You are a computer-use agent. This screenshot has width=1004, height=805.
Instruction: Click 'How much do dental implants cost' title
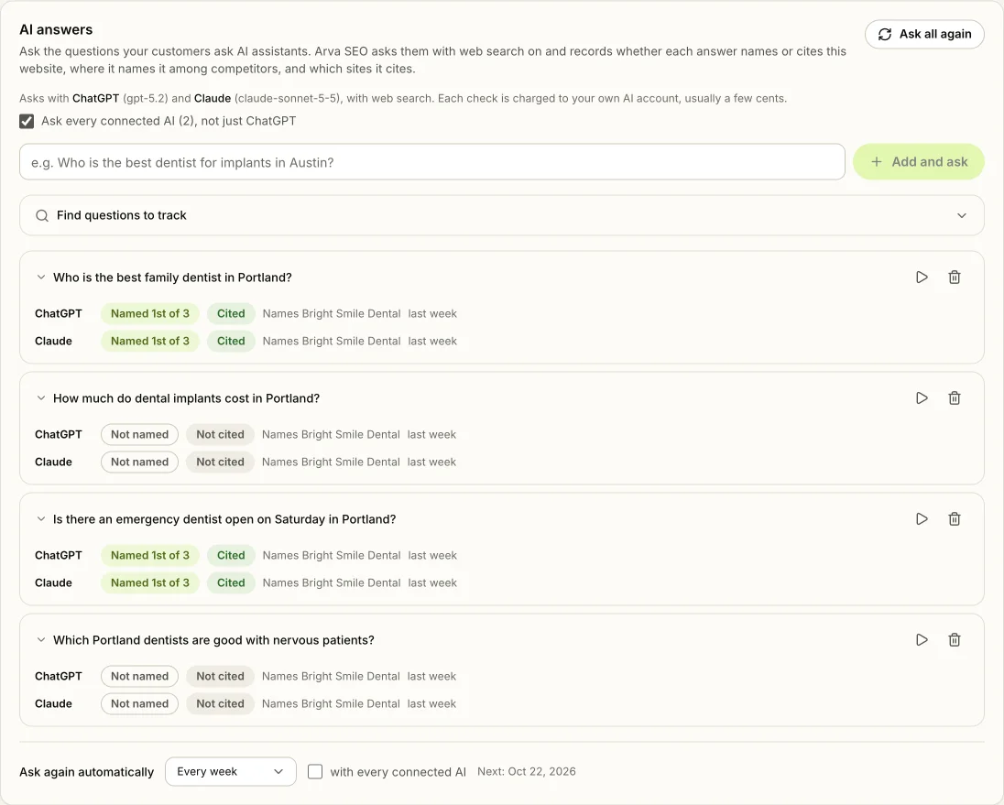click(186, 398)
